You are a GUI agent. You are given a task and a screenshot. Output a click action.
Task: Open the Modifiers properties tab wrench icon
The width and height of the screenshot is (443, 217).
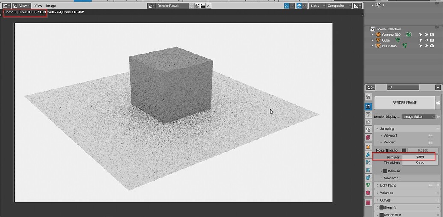(368, 155)
